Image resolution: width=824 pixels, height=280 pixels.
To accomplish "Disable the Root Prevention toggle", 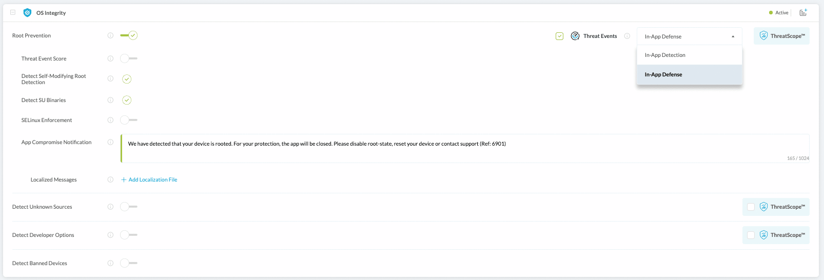I will point(129,35).
